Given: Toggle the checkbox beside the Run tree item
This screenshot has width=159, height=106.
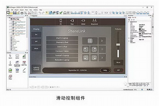Looking at the screenshot, I should pyautogui.click(x=11, y=38).
